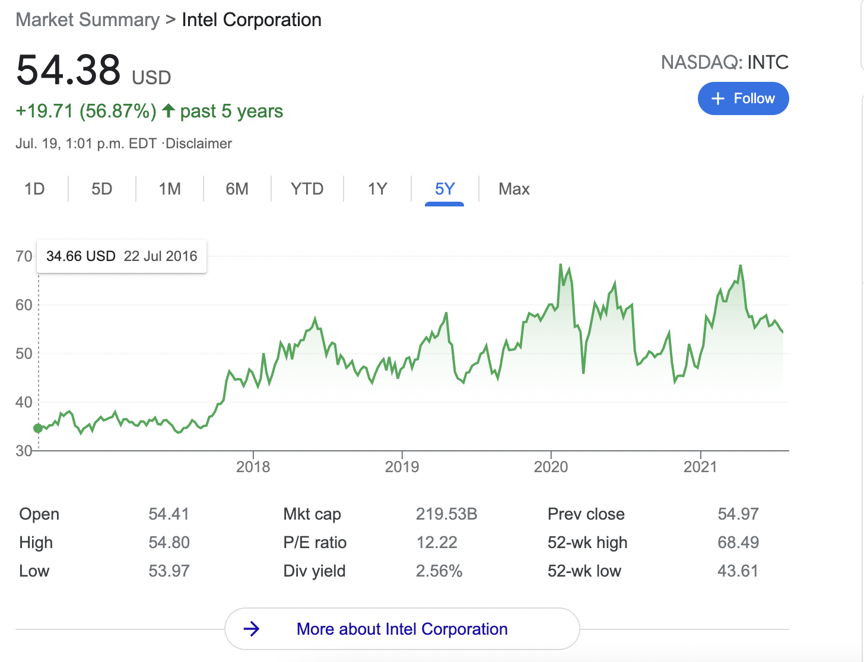Select the YTD tab
This screenshot has height=662, width=864.
(x=307, y=189)
